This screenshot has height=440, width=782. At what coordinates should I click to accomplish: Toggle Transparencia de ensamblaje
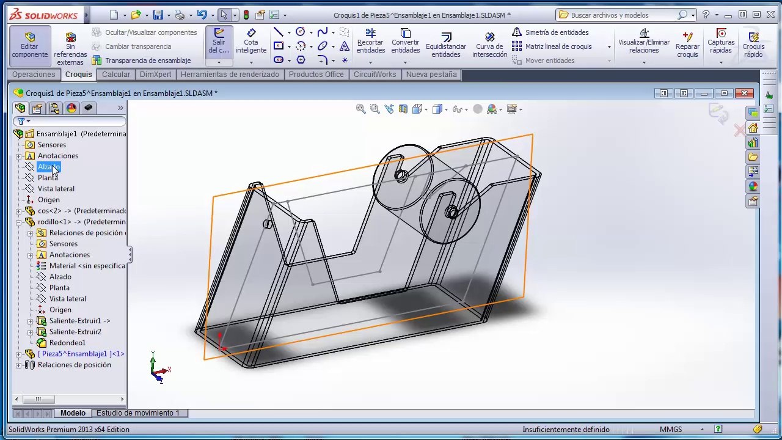click(x=141, y=60)
